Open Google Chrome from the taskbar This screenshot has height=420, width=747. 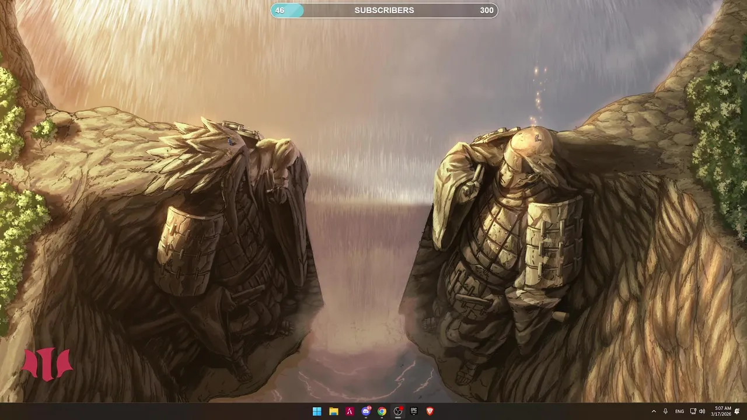pyautogui.click(x=382, y=411)
